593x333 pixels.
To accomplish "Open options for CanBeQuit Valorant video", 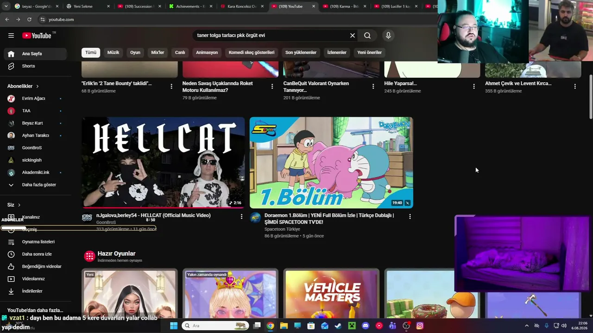I will coord(373,86).
